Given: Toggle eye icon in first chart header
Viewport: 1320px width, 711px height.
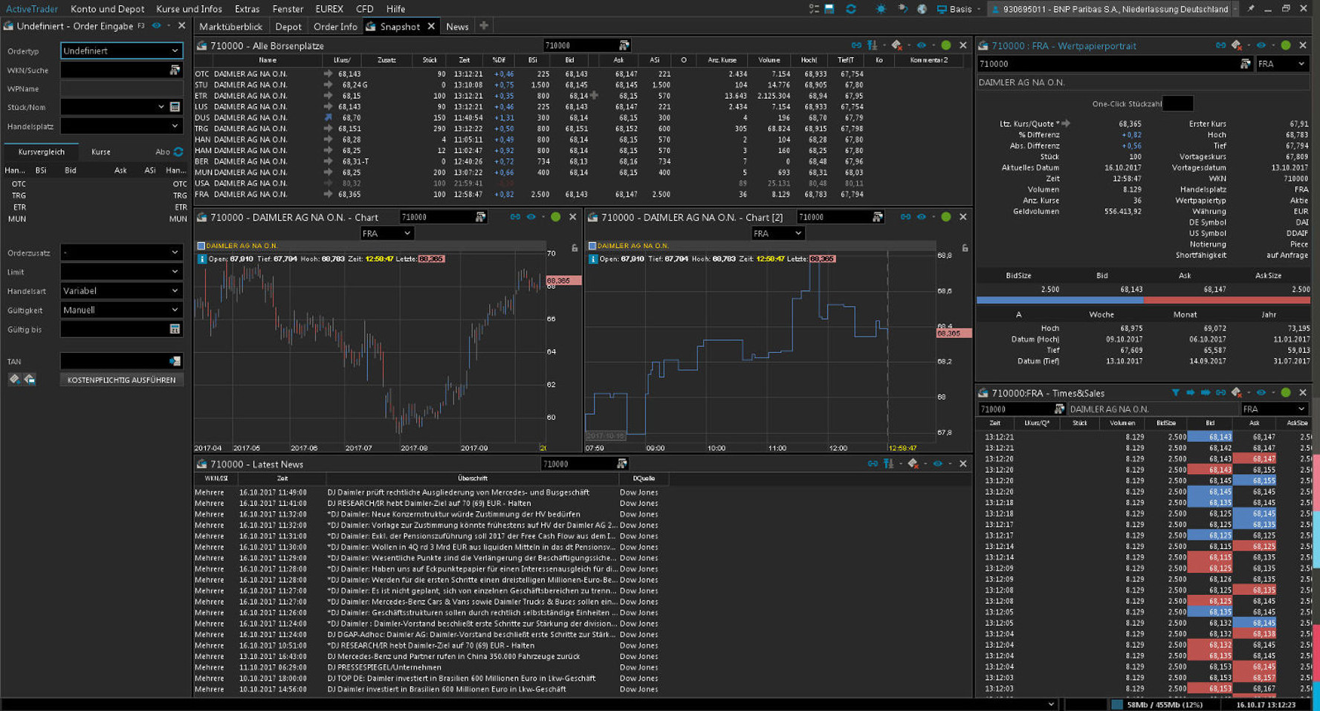Looking at the screenshot, I should [531, 217].
